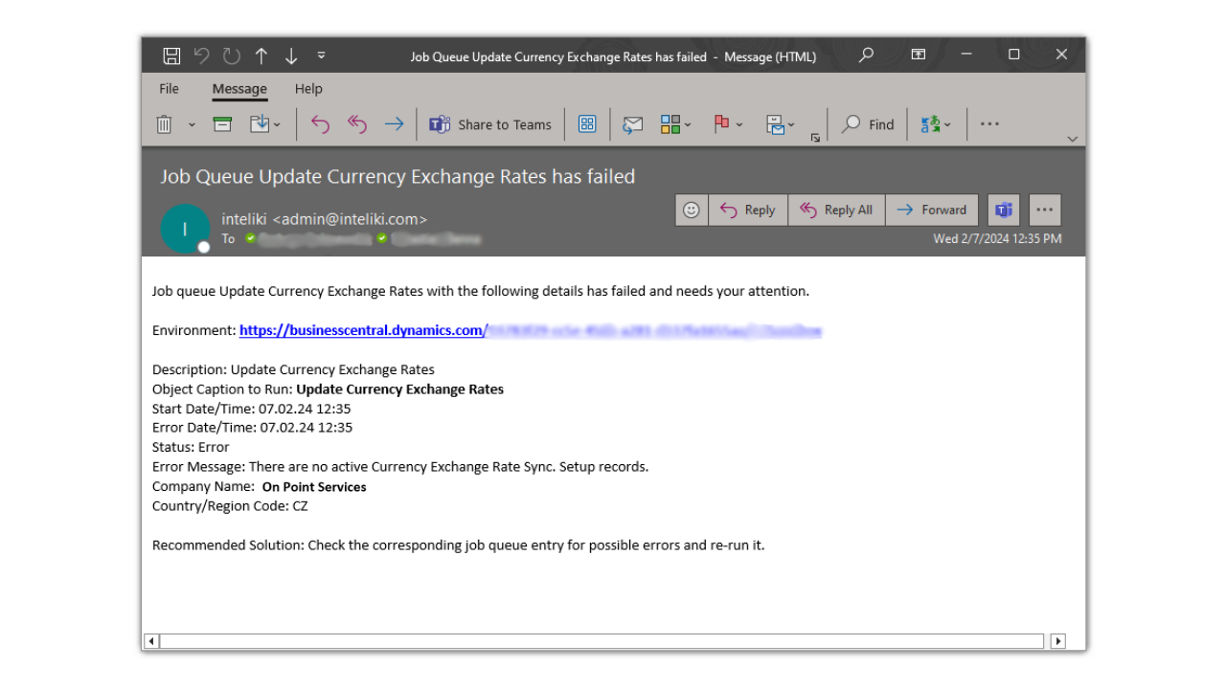Open the Follow Up flag dropdown

point(728,124)
